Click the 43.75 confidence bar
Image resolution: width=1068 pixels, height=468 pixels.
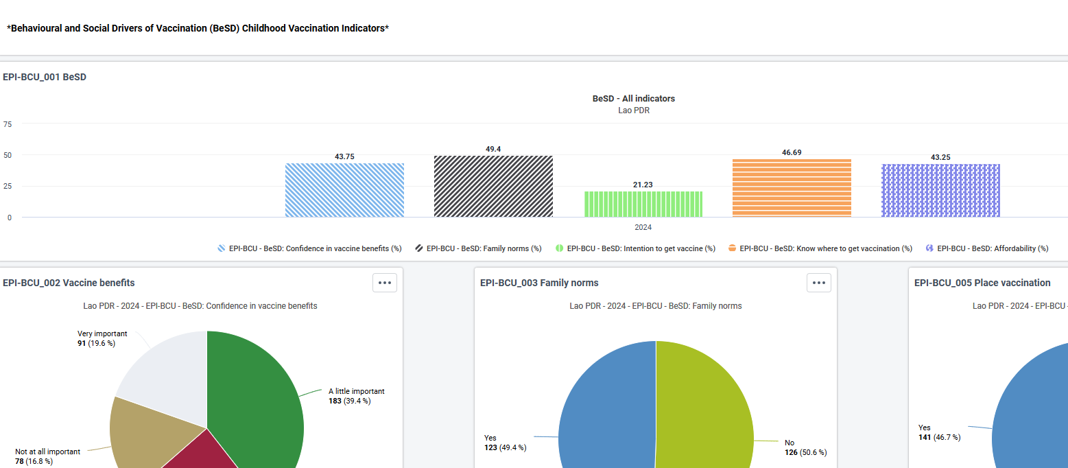click(x=345, y=190)
